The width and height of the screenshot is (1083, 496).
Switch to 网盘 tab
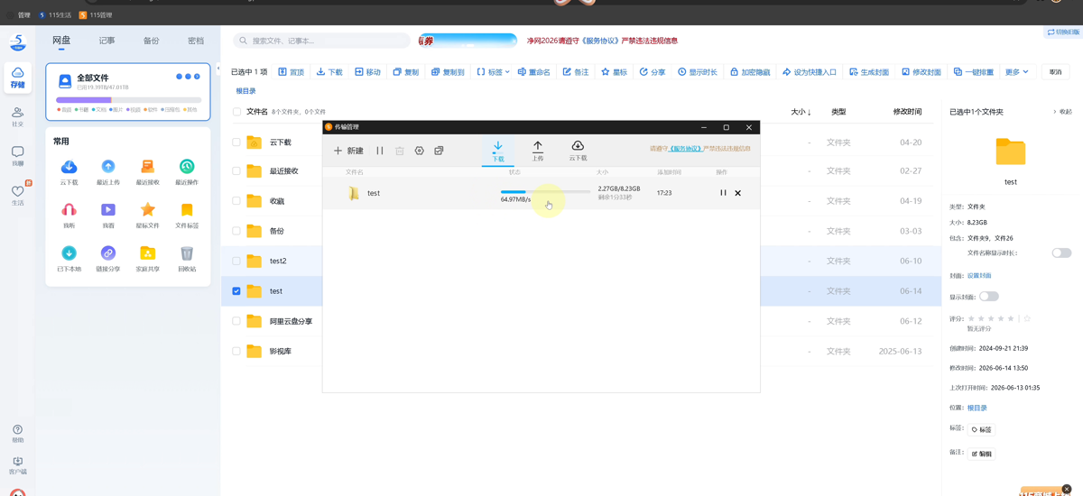pos(61,41)
